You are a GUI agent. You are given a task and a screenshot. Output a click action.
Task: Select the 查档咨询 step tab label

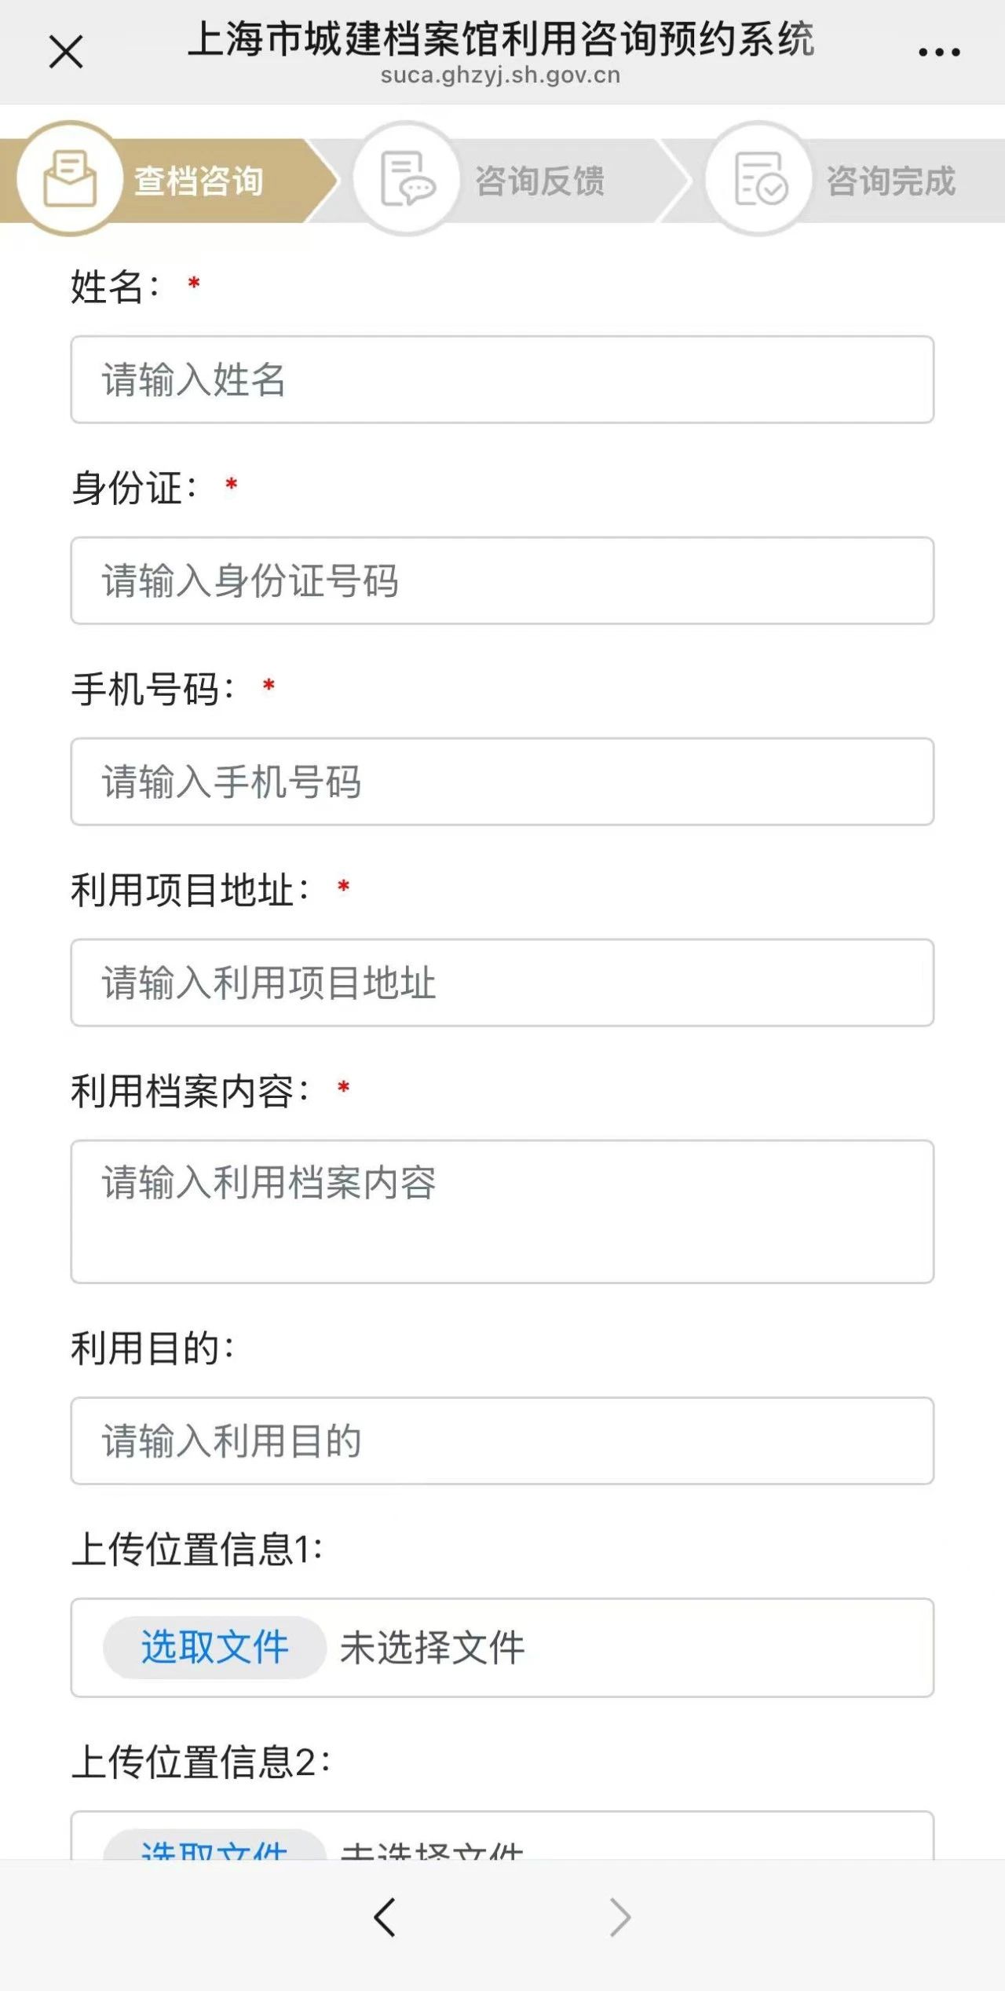coord(199,181)
